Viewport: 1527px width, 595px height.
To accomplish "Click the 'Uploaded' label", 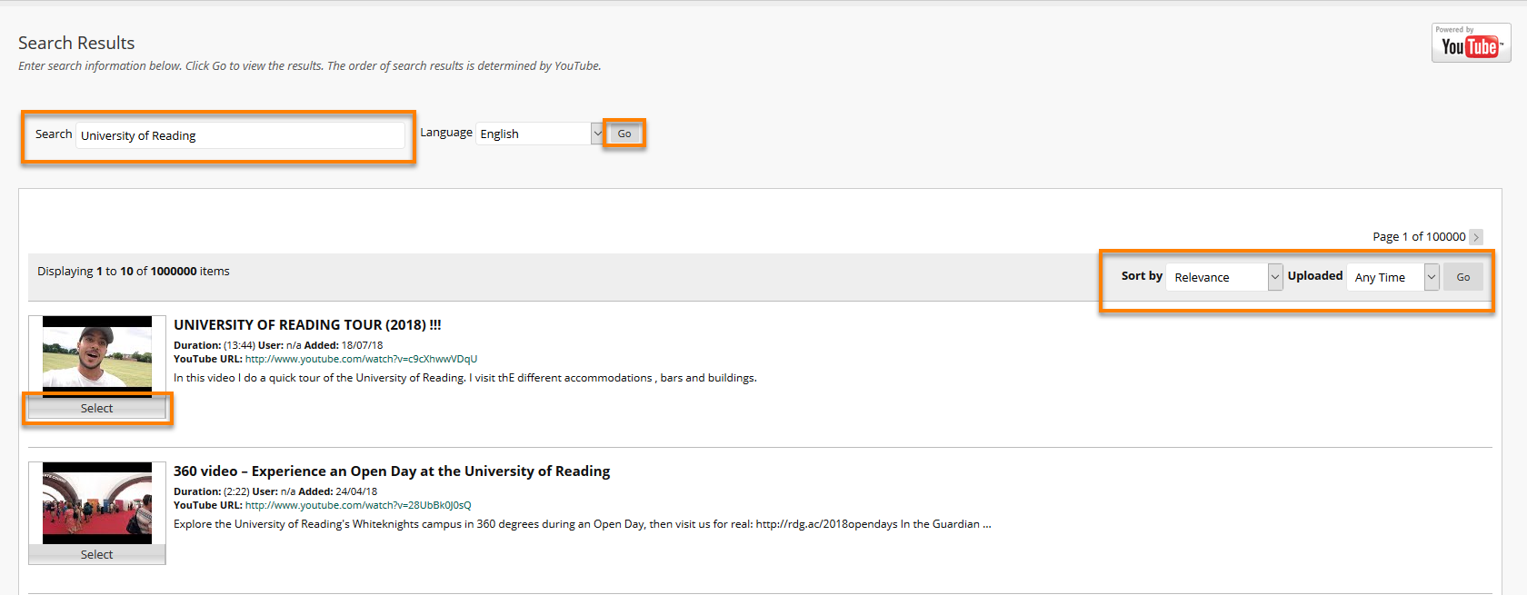I will 1315,276.
